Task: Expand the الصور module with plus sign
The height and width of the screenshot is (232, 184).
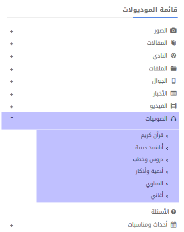Action: (x=11, y=32)
